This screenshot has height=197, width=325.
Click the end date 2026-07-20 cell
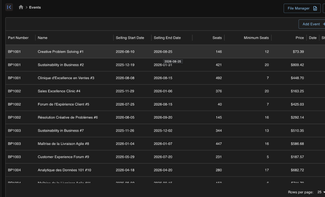[x=163, y=157]
